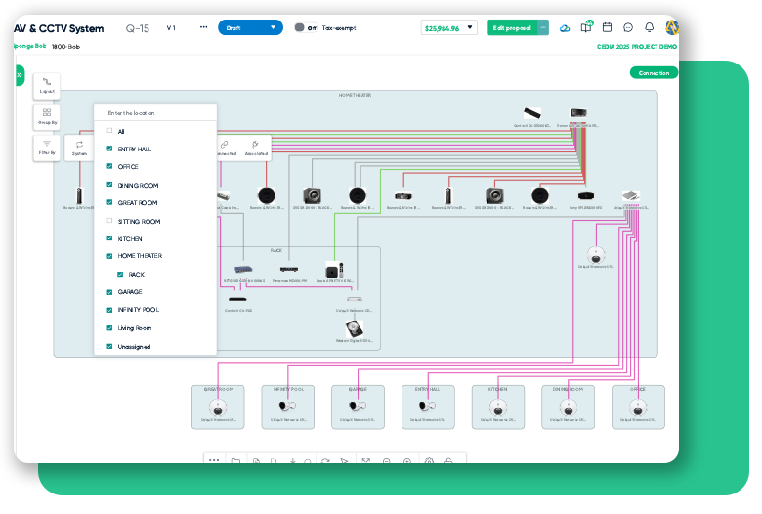
Task: Check the SITTING ROOM location checkbox
Action: (x=110, y=221)
